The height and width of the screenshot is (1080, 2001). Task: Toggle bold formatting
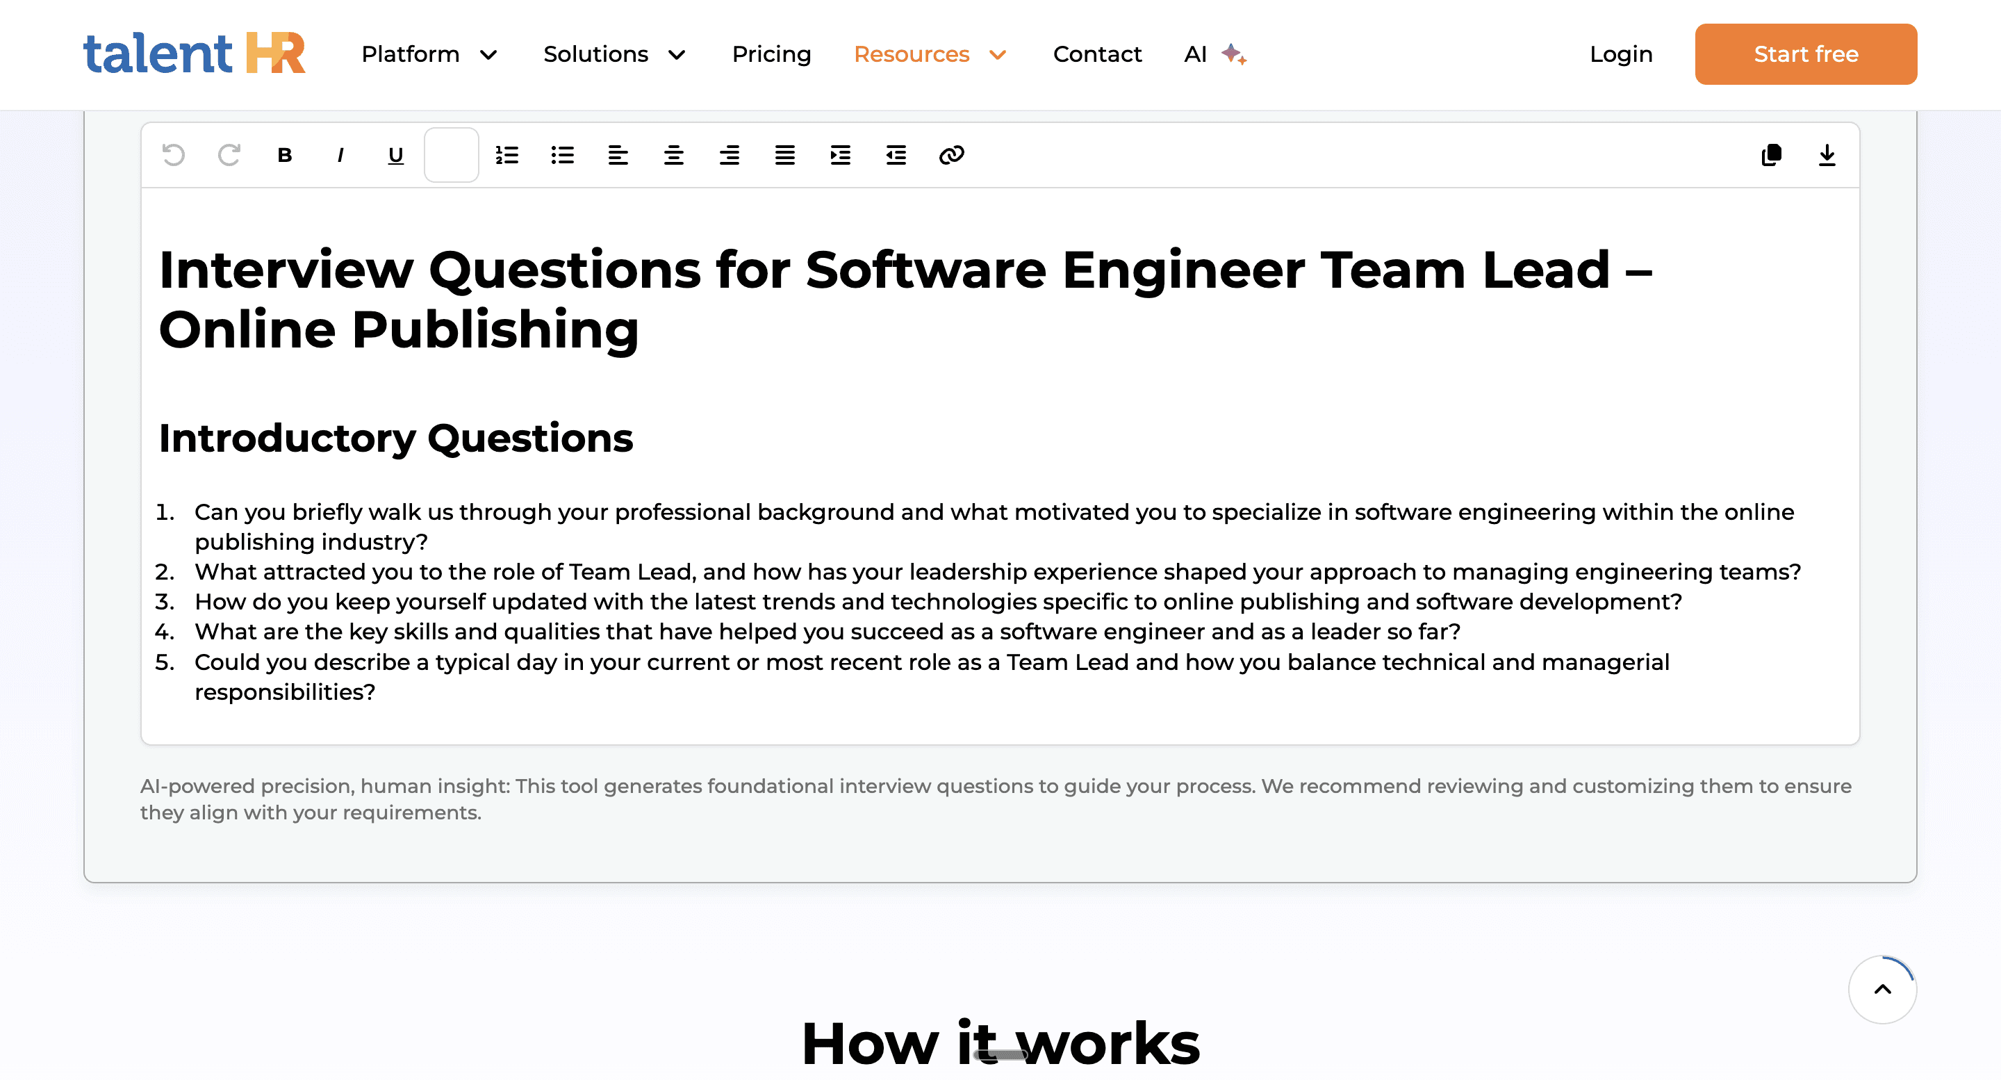pyautogui.click(x=284, y=154)
